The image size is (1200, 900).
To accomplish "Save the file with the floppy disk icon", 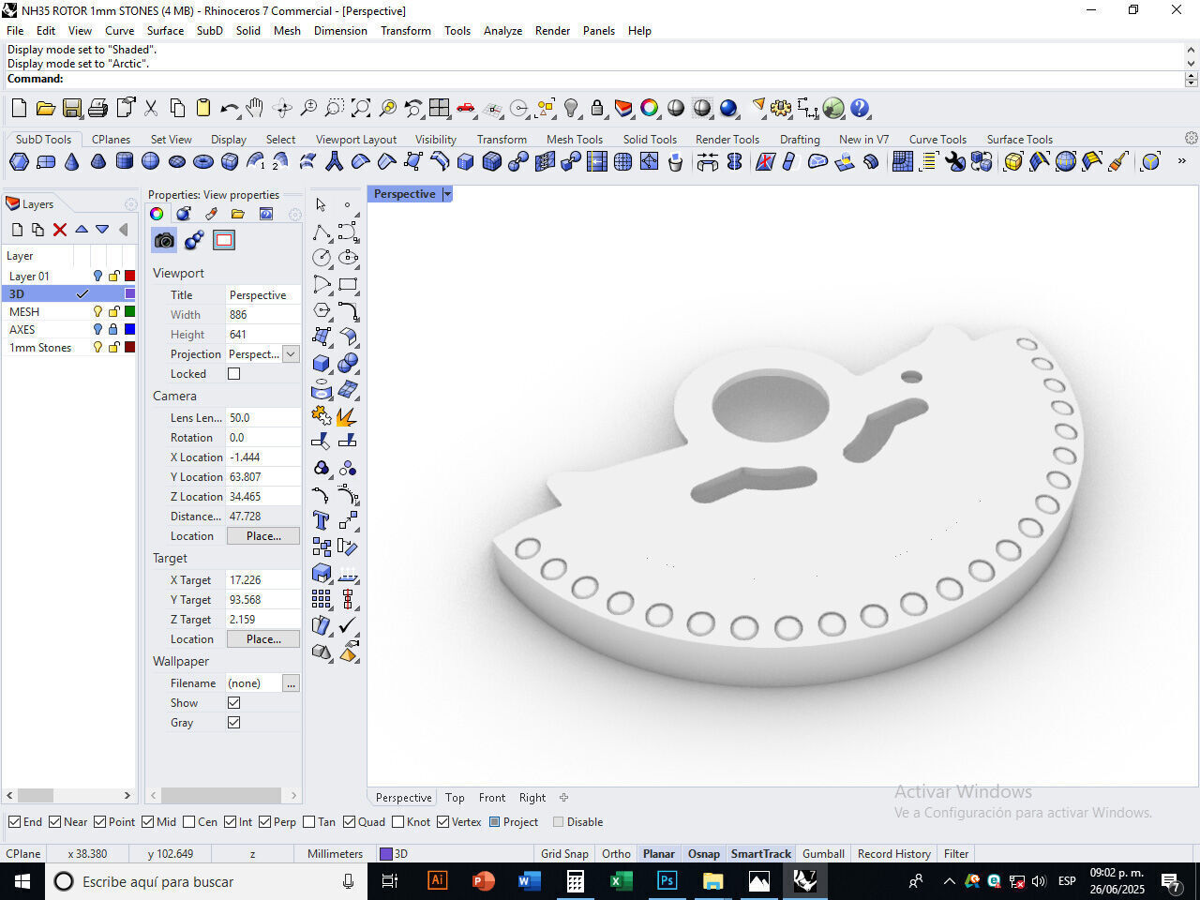I will click(x=71, y=108).
